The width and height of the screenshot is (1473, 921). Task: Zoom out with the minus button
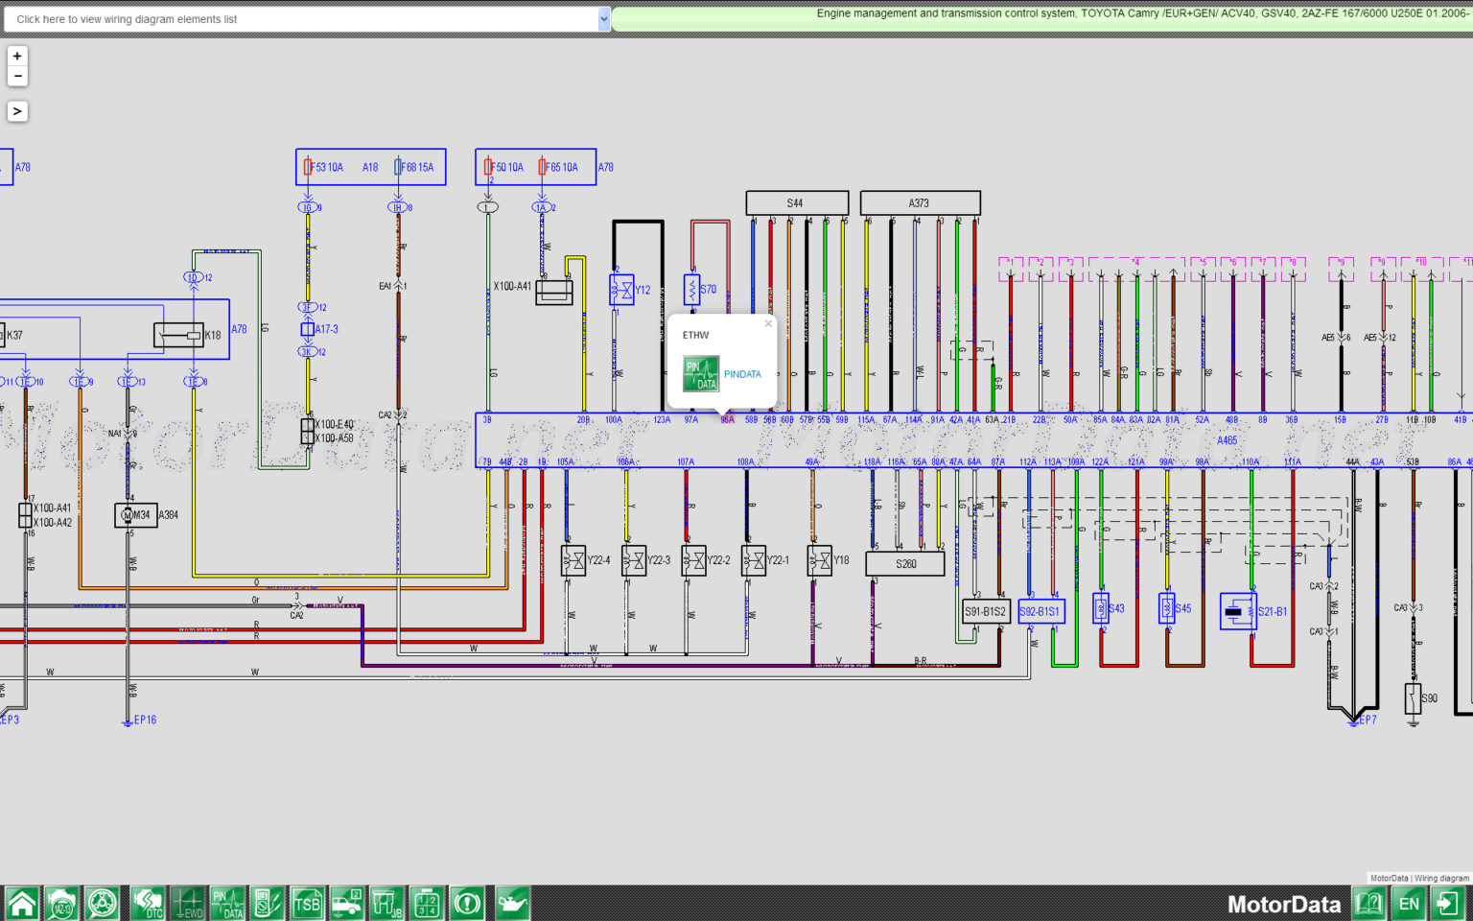click(17, 77)
